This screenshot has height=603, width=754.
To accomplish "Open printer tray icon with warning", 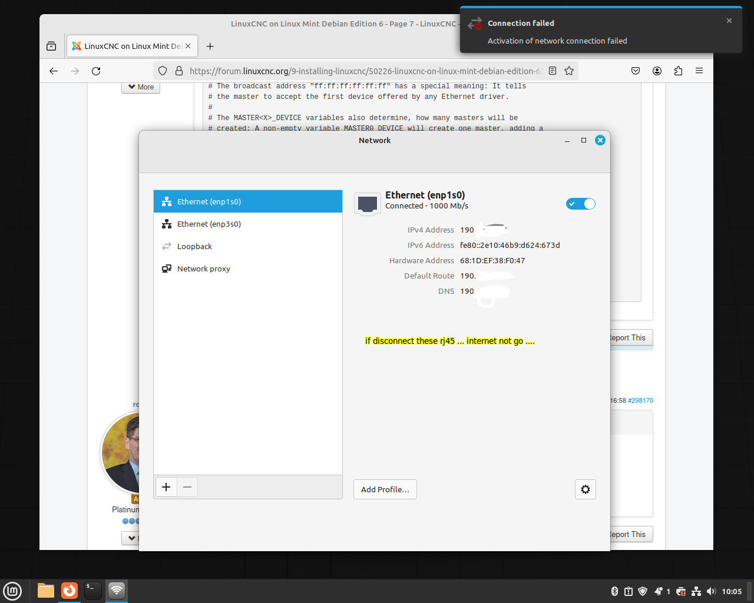I will pos(681,591).
